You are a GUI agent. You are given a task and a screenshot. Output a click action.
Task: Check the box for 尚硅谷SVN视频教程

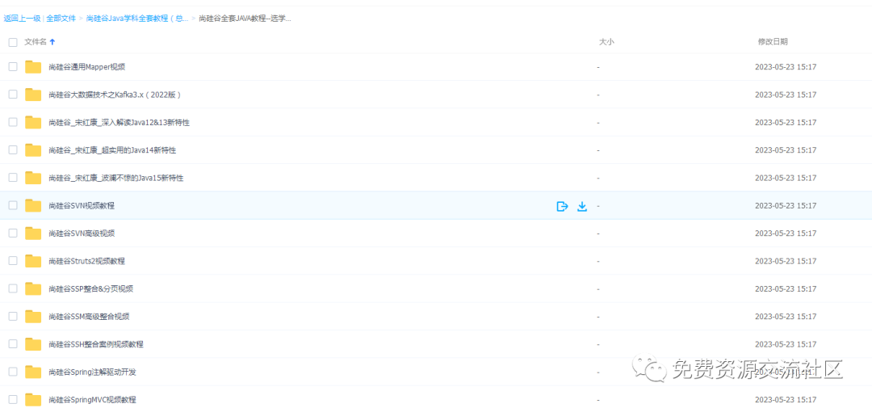[x=13, y=205]
